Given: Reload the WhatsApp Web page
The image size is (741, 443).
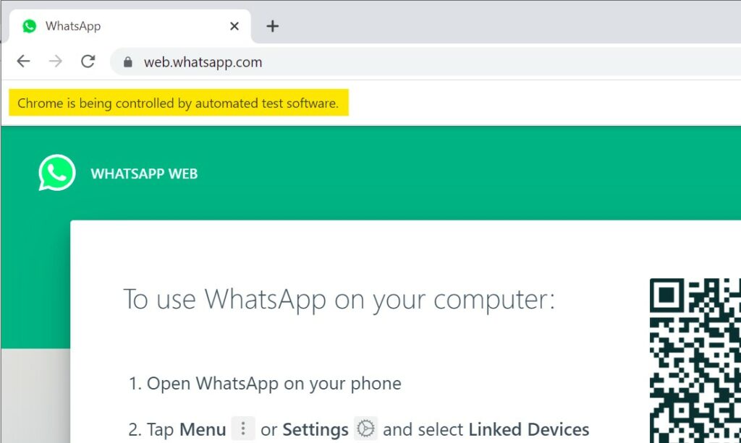Looking at the screenshot, I should click(x=88, y=61).
